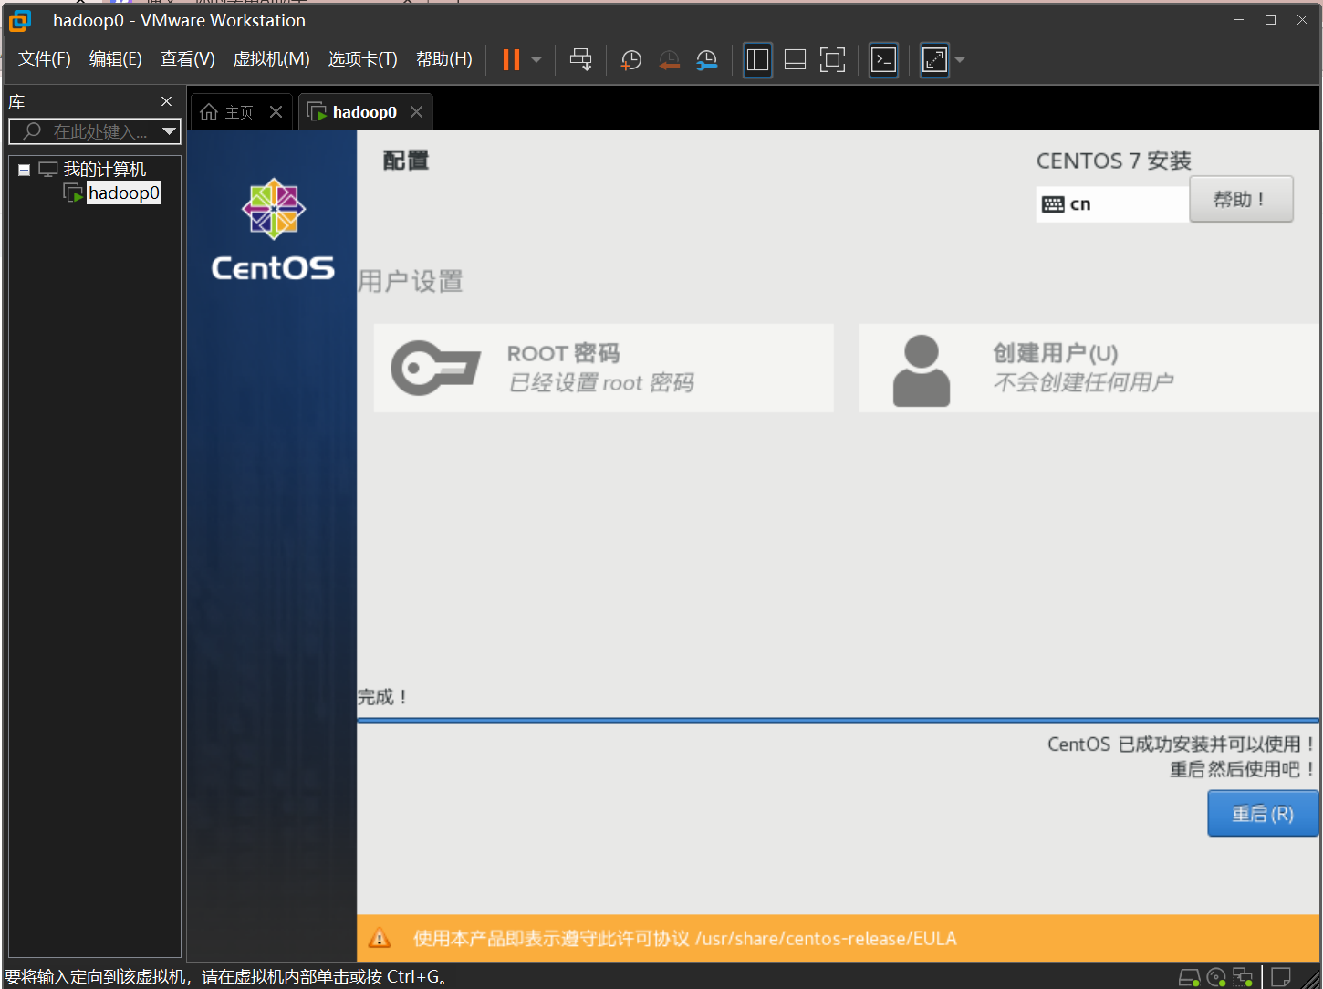Toggle the console view

point(883,60)
